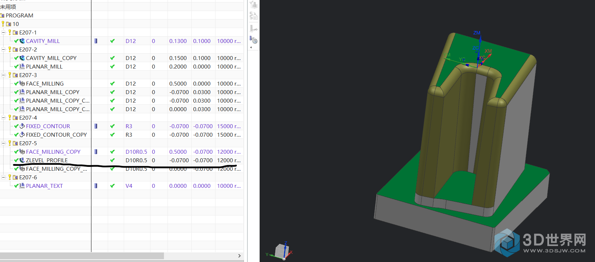
Task: Select the CAVITY_MILL operation name
Action: coord(43,41)
